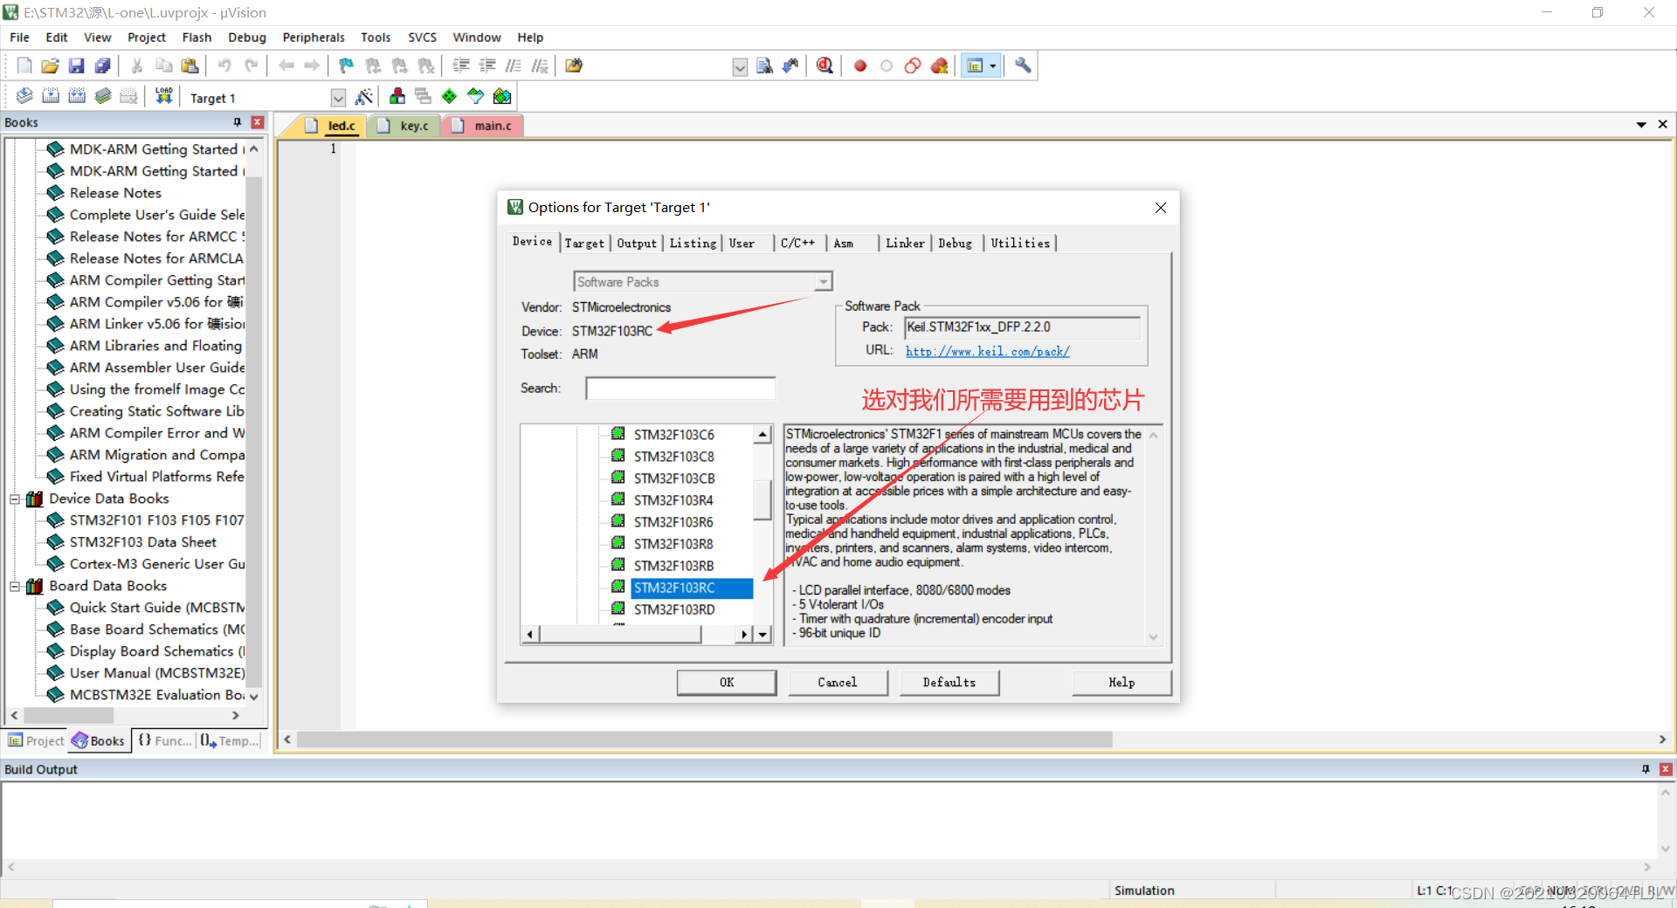Click device list scroll down arrow
Image resolution: width=1677 pixels, height=908 pixels.
763,635
